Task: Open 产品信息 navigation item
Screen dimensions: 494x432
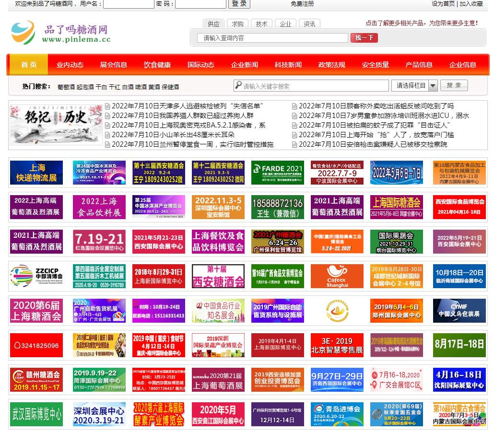Action: [419, 65]
